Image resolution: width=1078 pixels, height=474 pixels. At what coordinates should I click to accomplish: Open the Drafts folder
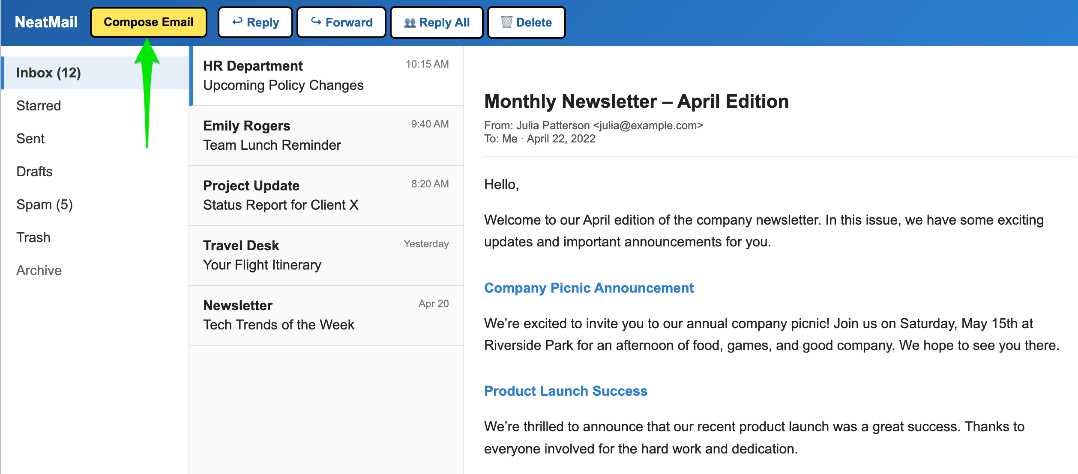tap(34, 171)
